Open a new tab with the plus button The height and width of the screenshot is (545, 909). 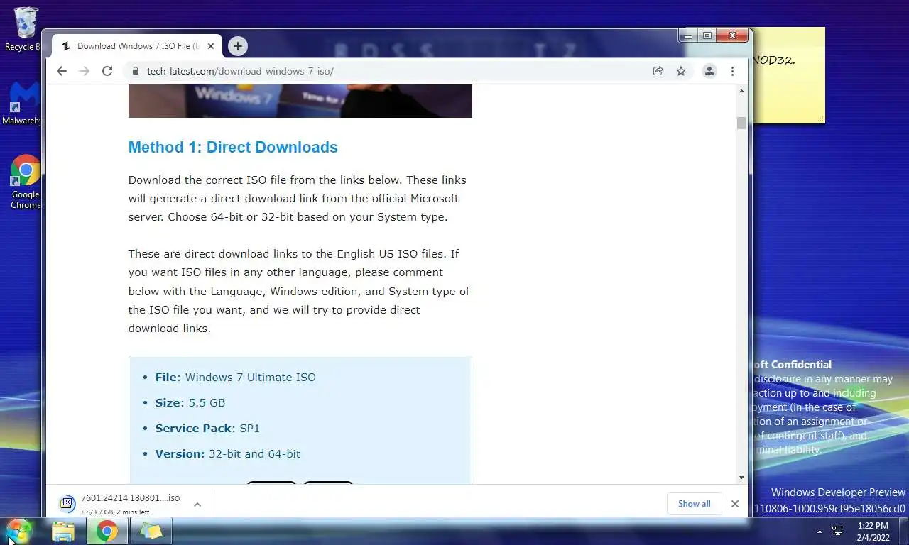click(x=238, y=46)
